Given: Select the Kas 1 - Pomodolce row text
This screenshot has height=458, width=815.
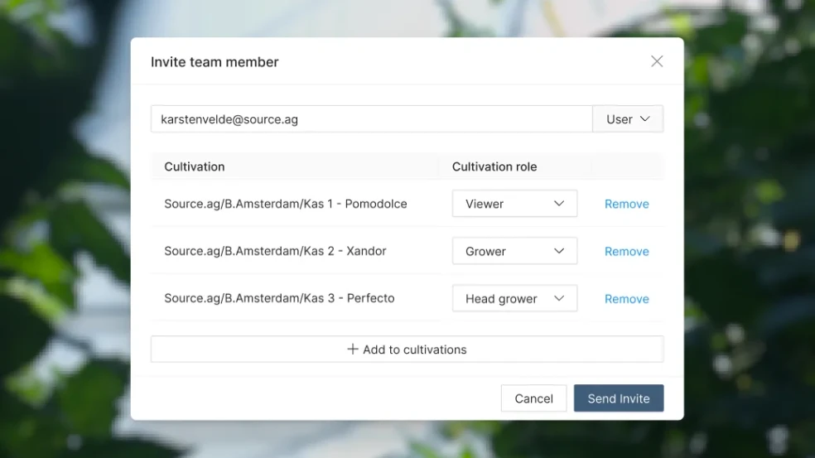Looking at the screenshot, I should pos(286,204).
